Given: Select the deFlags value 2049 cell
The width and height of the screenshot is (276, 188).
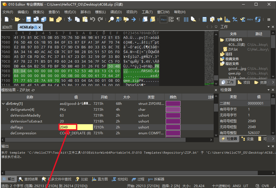Looking at the screenshot, I should (68, 127).
